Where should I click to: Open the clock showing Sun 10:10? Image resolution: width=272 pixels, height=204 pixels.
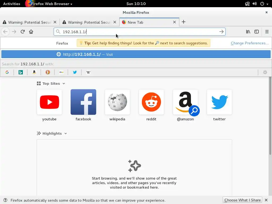coord(136,4)
